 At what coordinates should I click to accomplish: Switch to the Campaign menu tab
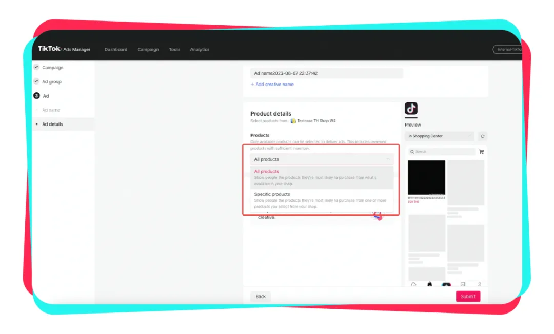pyautogui.click(x=148, y=49)
